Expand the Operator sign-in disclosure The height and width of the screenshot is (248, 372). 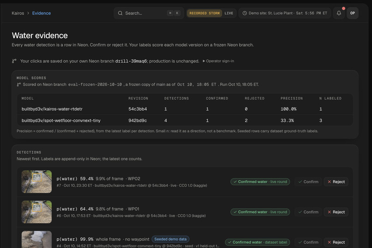coord(218,61)
